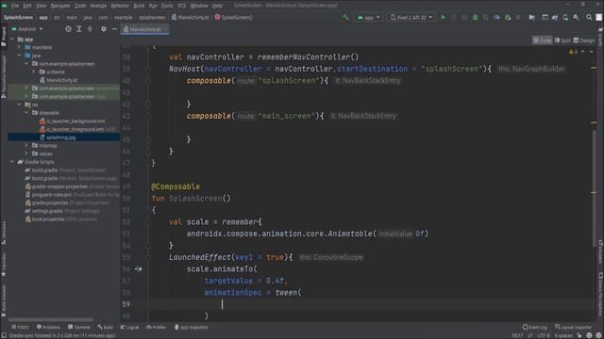The height and width of the screenshot is (339, 604).
Task: Open the SDK Manager icon in the toolbar
Action: [577, 17]
